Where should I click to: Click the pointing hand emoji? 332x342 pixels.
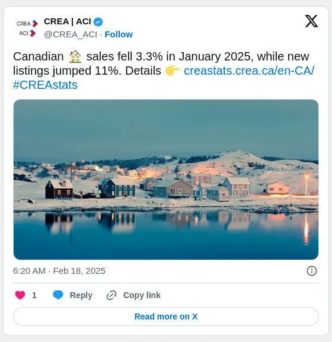coord(173,71)
